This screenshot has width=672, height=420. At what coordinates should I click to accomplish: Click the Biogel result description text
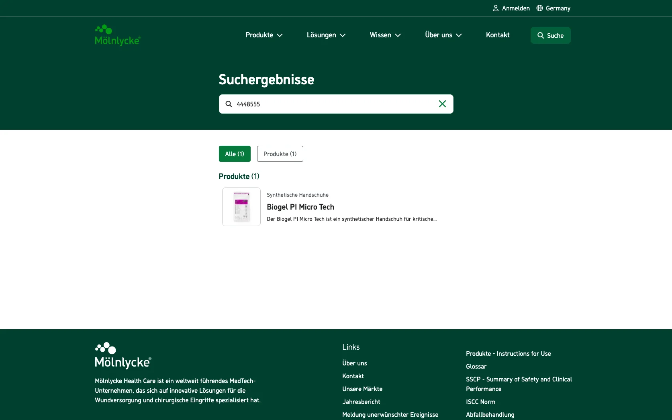351,219
